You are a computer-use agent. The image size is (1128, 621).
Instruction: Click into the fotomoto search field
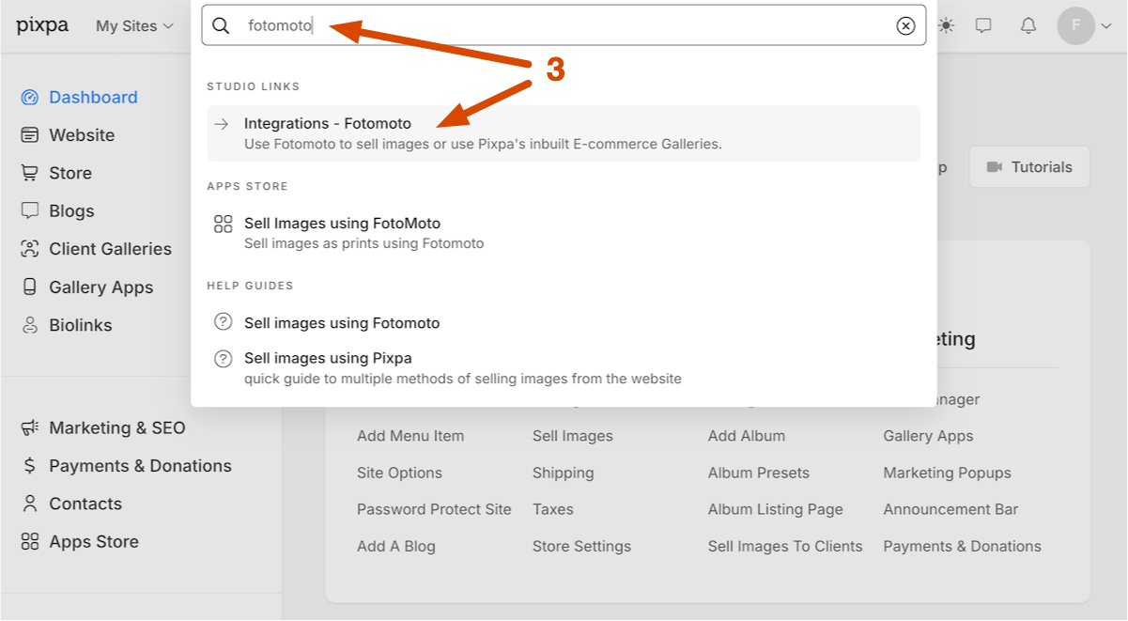coord(564,26)
